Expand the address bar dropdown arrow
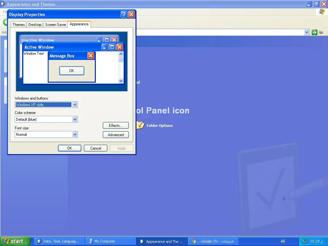 pyautogui.click(x=307, y=32)
